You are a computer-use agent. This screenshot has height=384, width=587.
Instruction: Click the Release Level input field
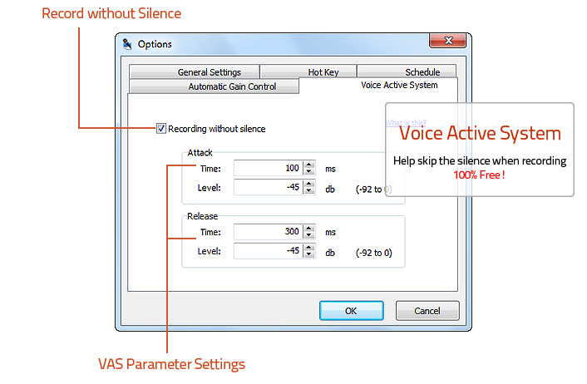click(x=268, y=251)
